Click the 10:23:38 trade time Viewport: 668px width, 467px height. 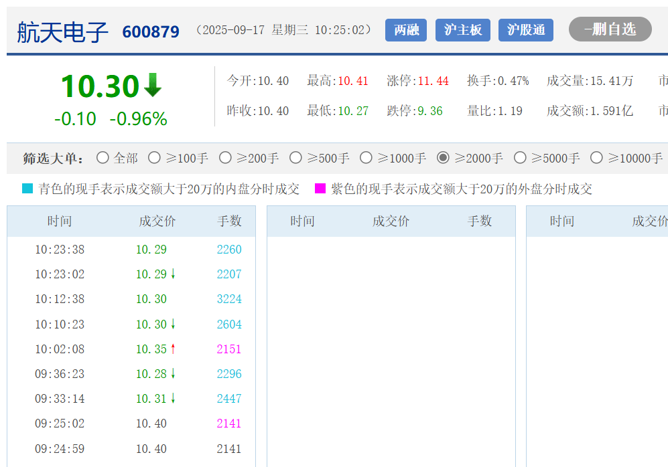point(60,250)
